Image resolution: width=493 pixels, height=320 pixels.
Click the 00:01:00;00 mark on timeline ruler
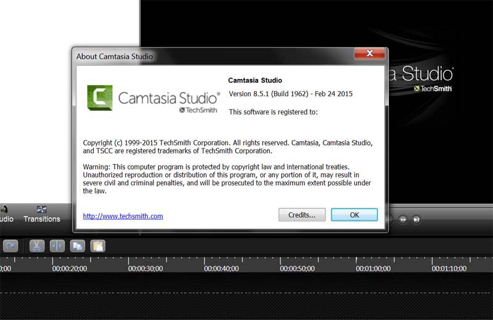tap(373, 268)
